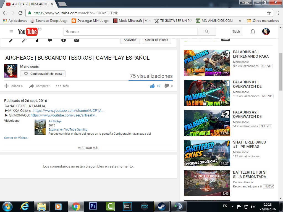Open the new tab button
The width and height of the screenshot is (283, 212).
62,4
